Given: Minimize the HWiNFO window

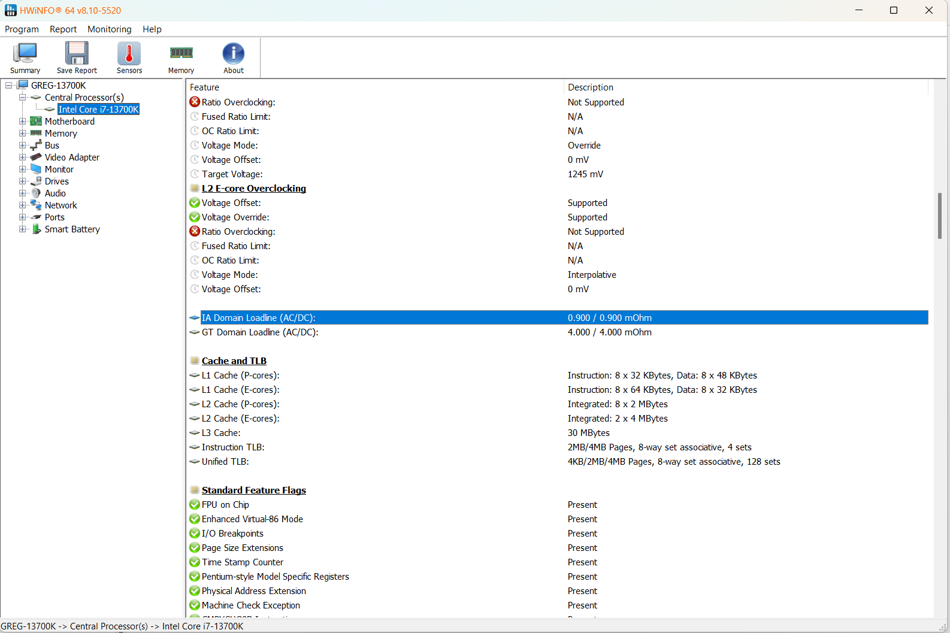Looking at the screenshot, I should point(859,10).
